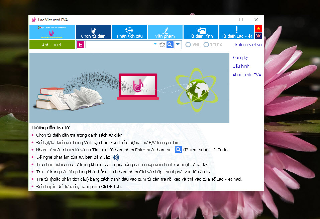
Task: Select the Văn phạm pen icon
Action: 165,30
